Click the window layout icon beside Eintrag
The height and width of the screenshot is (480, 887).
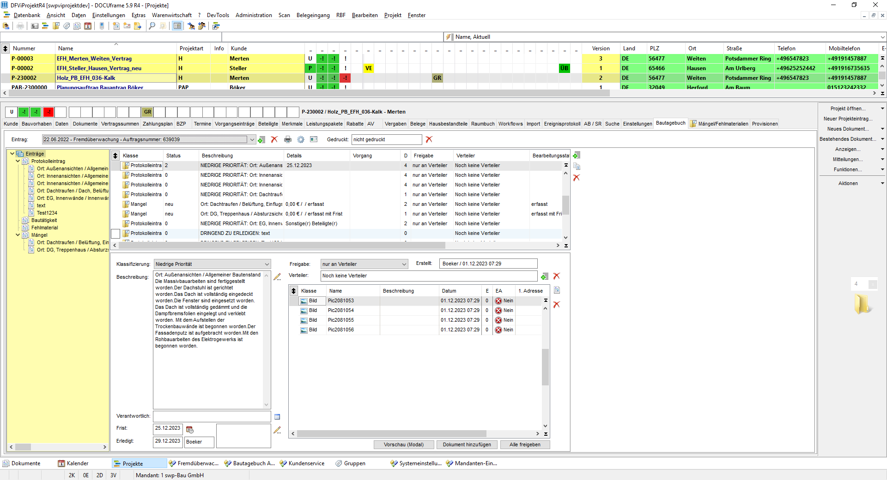tap(314, 139)
